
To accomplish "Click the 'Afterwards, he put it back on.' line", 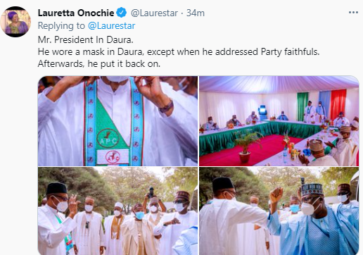I will (x=99, y=63).
